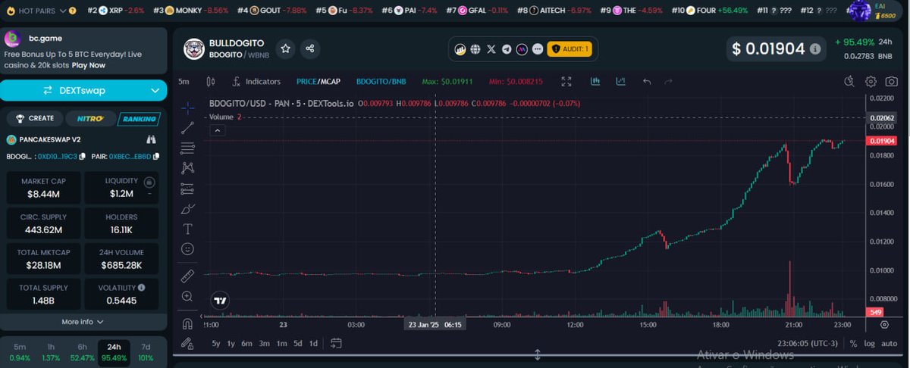Set chart range to 1d
Image resolution: width=910 pixels, height=368 pixels.
[313, 343]
